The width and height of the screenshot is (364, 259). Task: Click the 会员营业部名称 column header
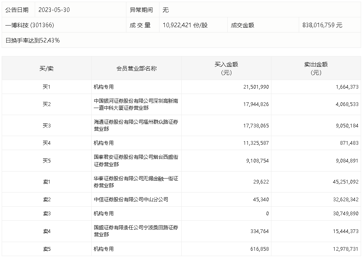136,68
